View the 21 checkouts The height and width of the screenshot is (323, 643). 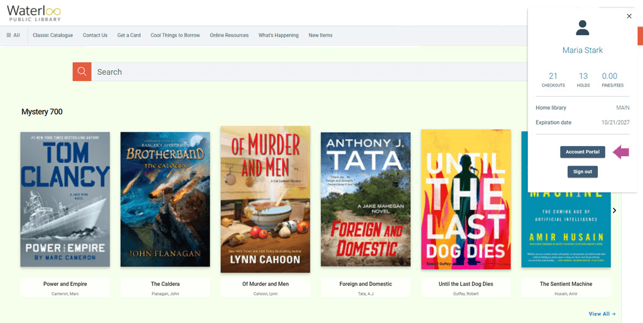tap(553, 80)
